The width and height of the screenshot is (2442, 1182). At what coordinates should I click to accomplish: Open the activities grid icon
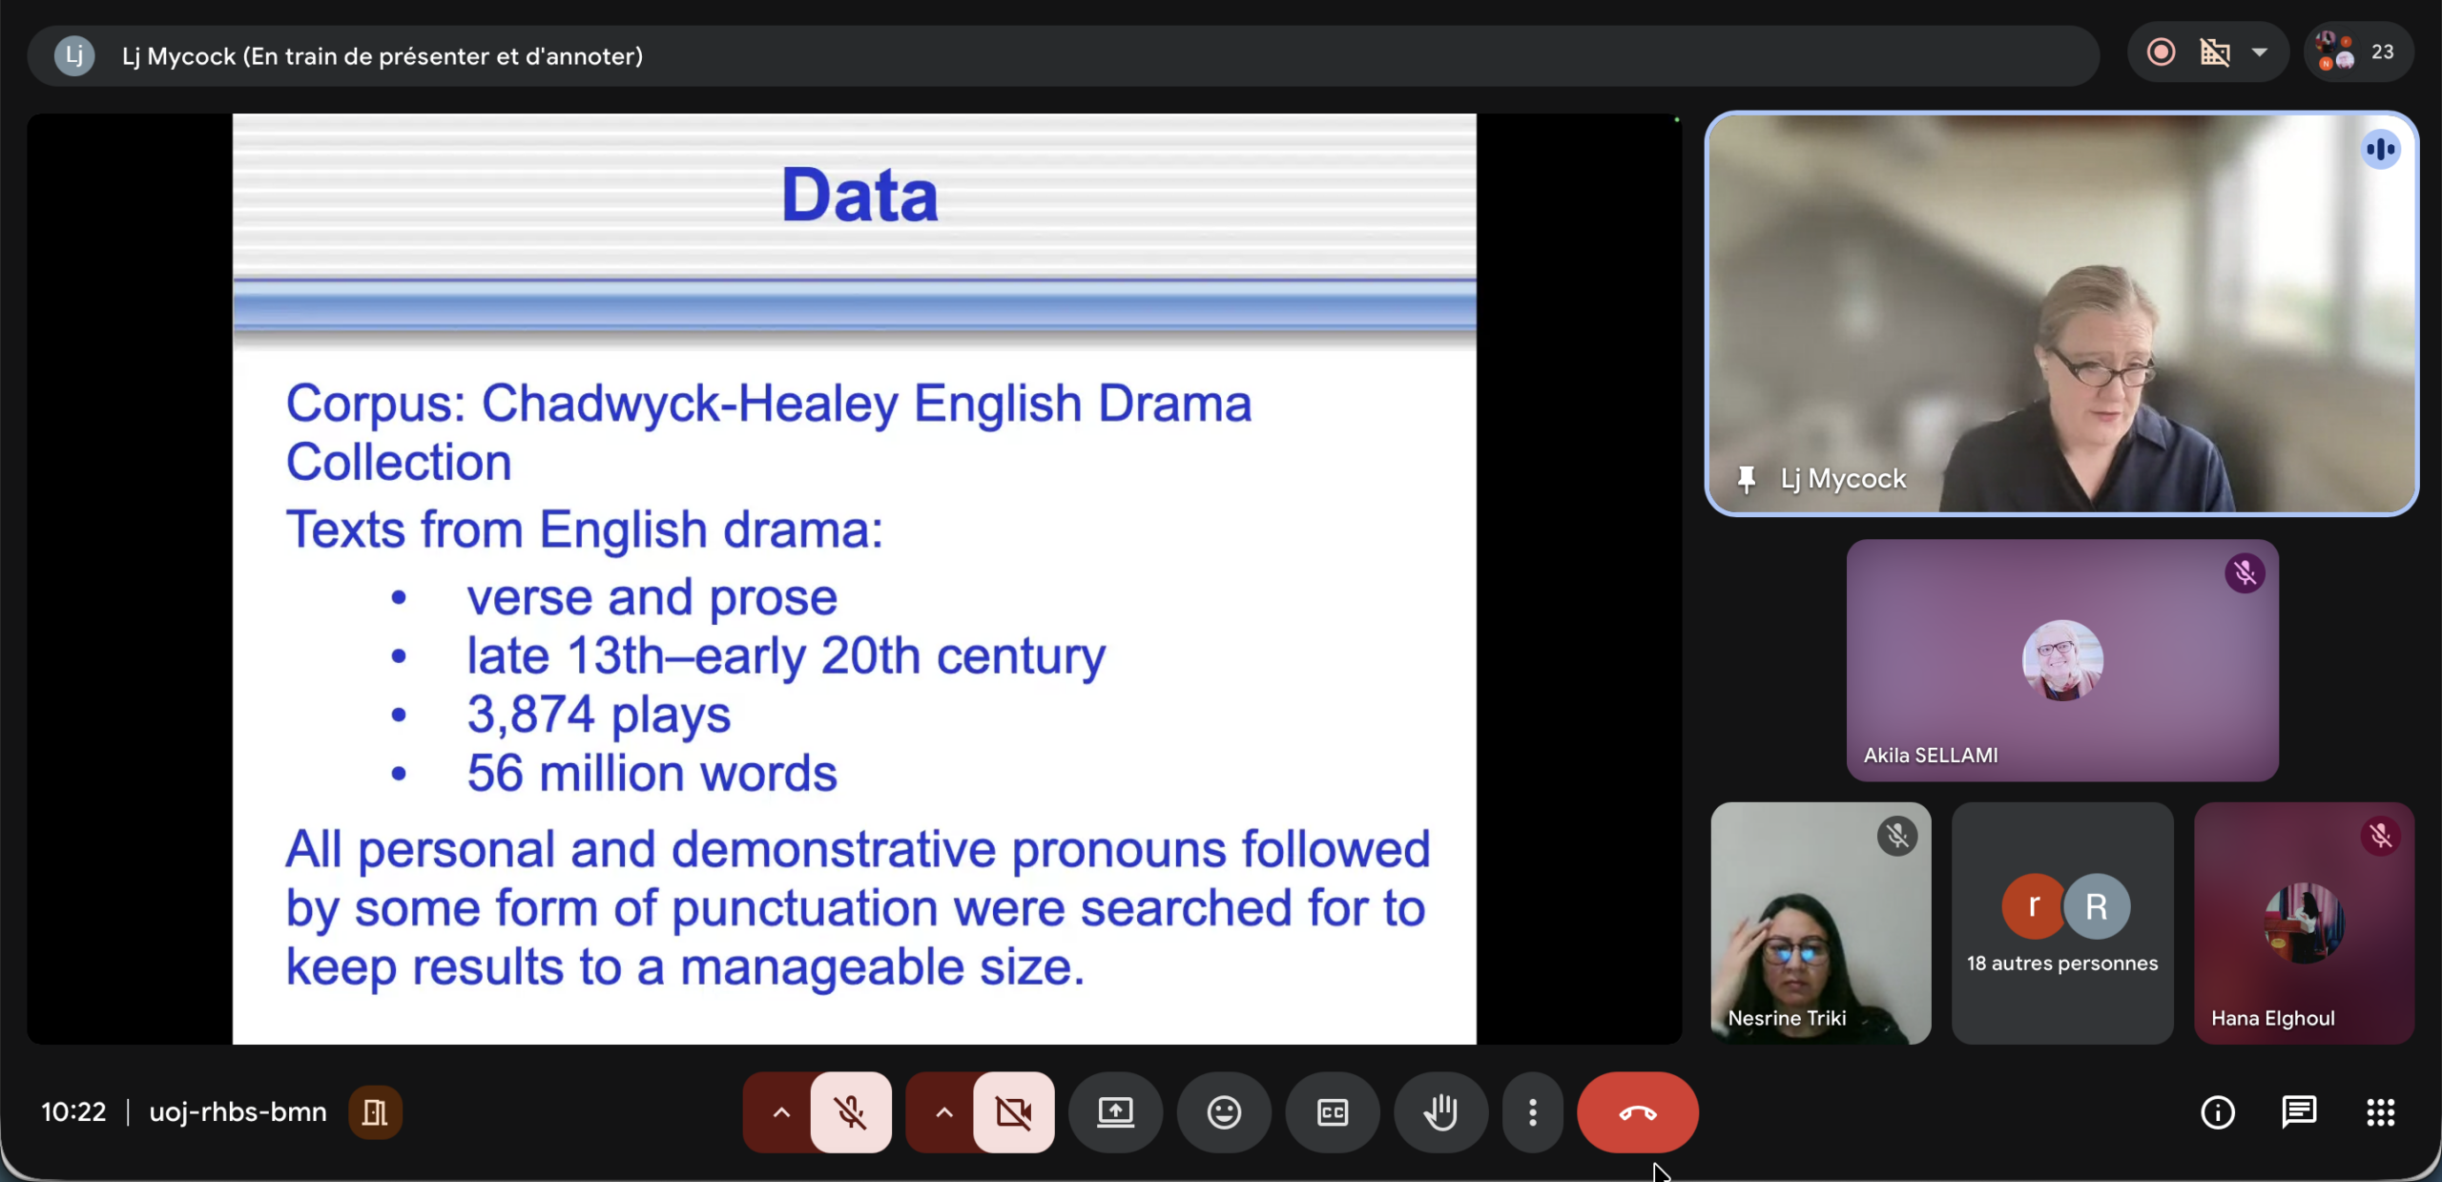[2380, 1112]
